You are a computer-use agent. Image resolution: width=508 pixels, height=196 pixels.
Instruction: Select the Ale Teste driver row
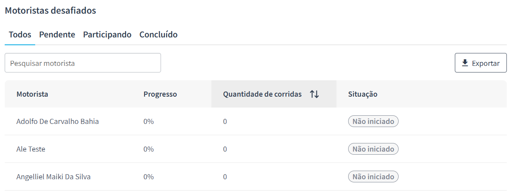click(256, 149)
